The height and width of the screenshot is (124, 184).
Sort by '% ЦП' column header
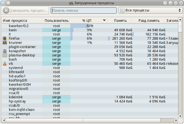(89, 21)
